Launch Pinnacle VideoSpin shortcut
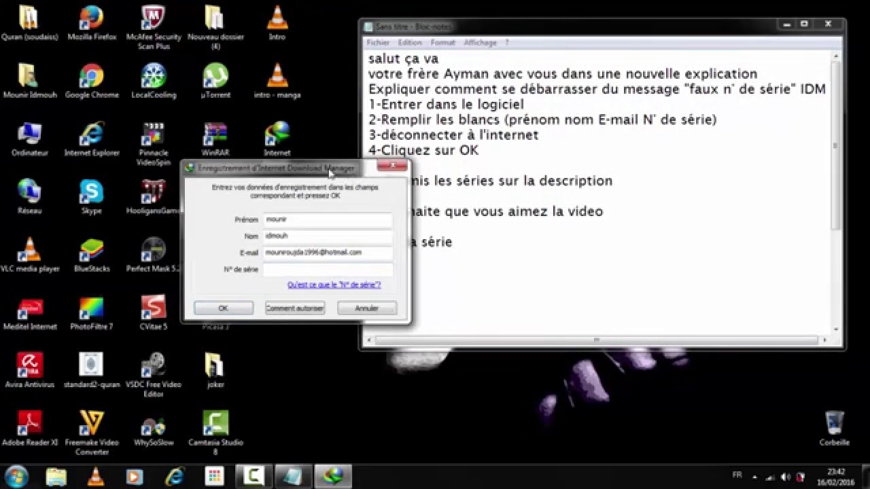 154,143
